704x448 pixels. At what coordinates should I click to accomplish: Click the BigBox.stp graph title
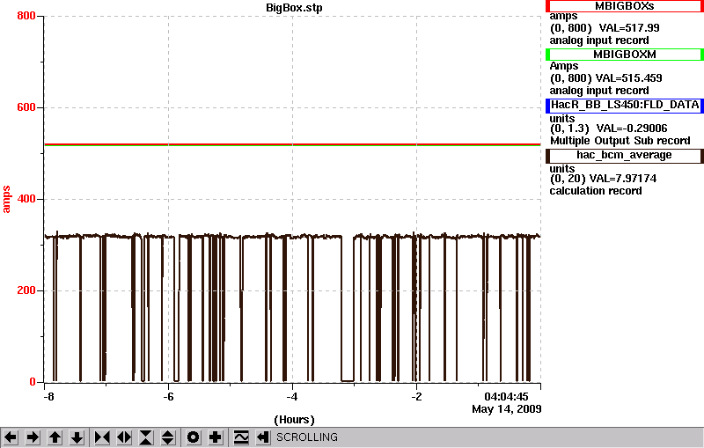click(x=294, y=8)
